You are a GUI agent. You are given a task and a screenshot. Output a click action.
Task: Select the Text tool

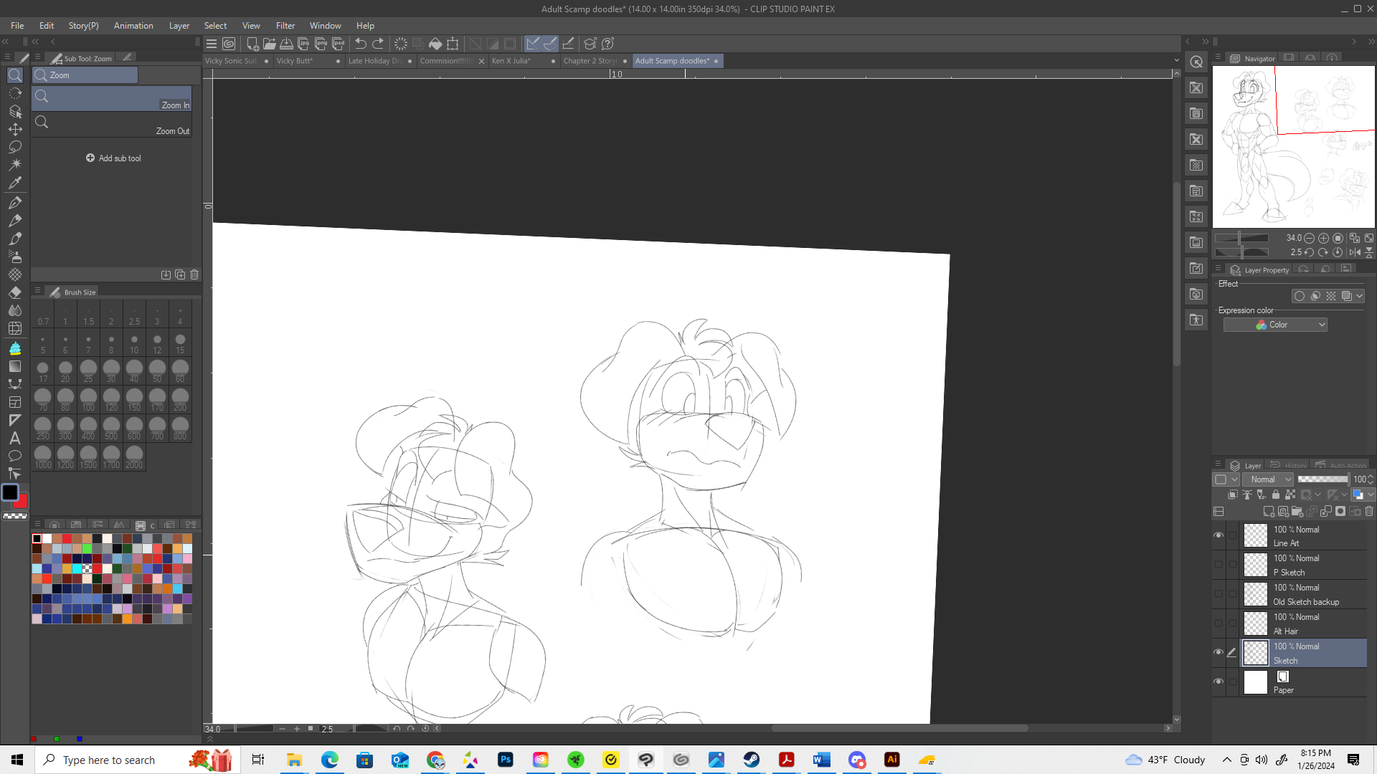15,438
